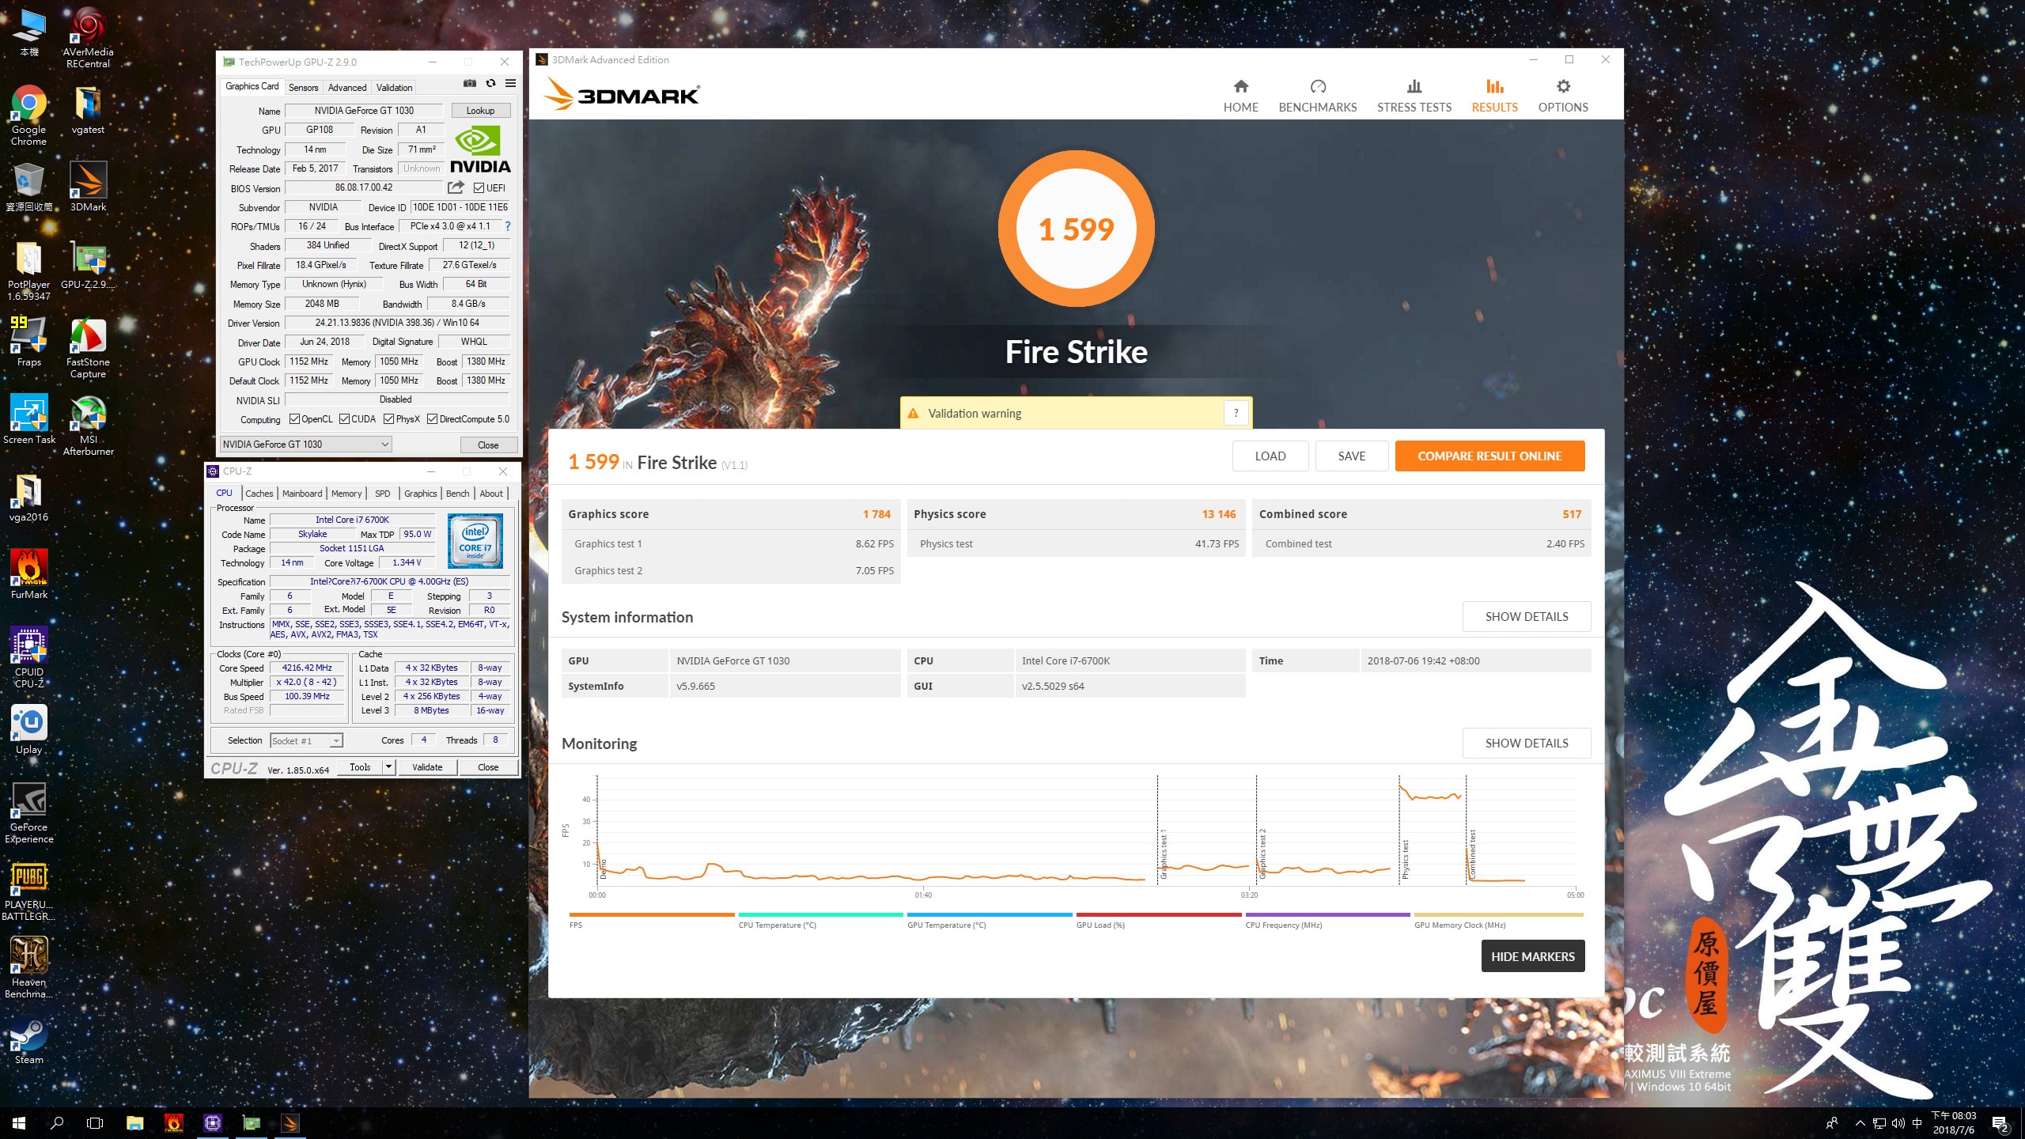Click the LOAD result button
The width and height of the screenshot is (2025, 1139).
coord(1270,456)
